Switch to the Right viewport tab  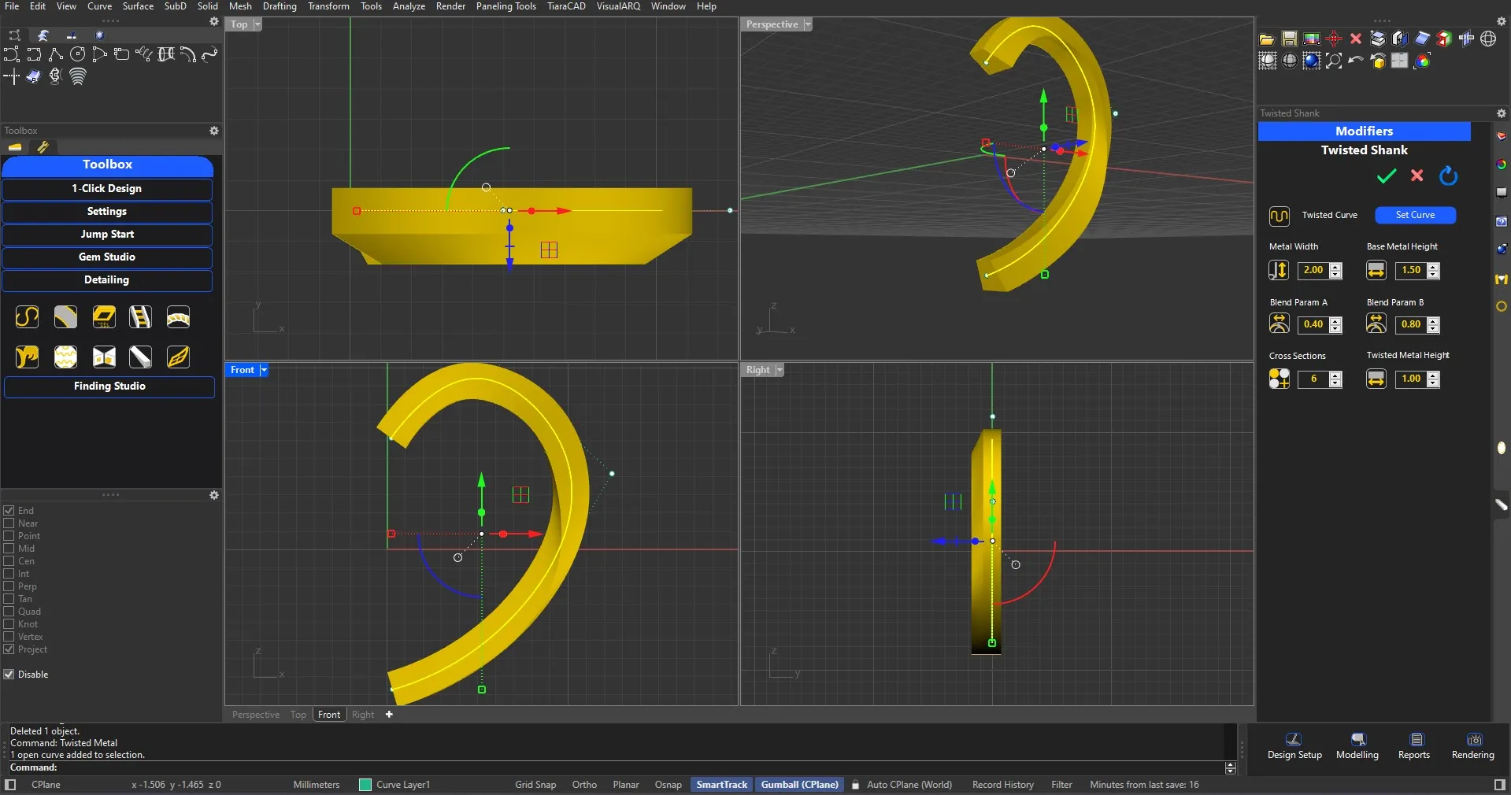(x=363, y=715)
